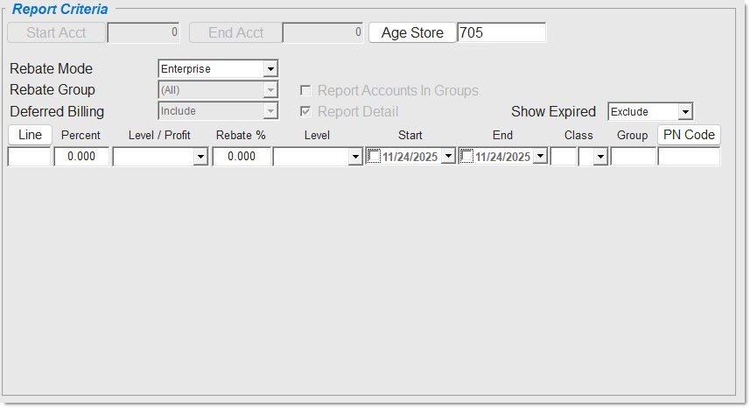Click the PN Code button
The image size is (750, 408).
689,135
